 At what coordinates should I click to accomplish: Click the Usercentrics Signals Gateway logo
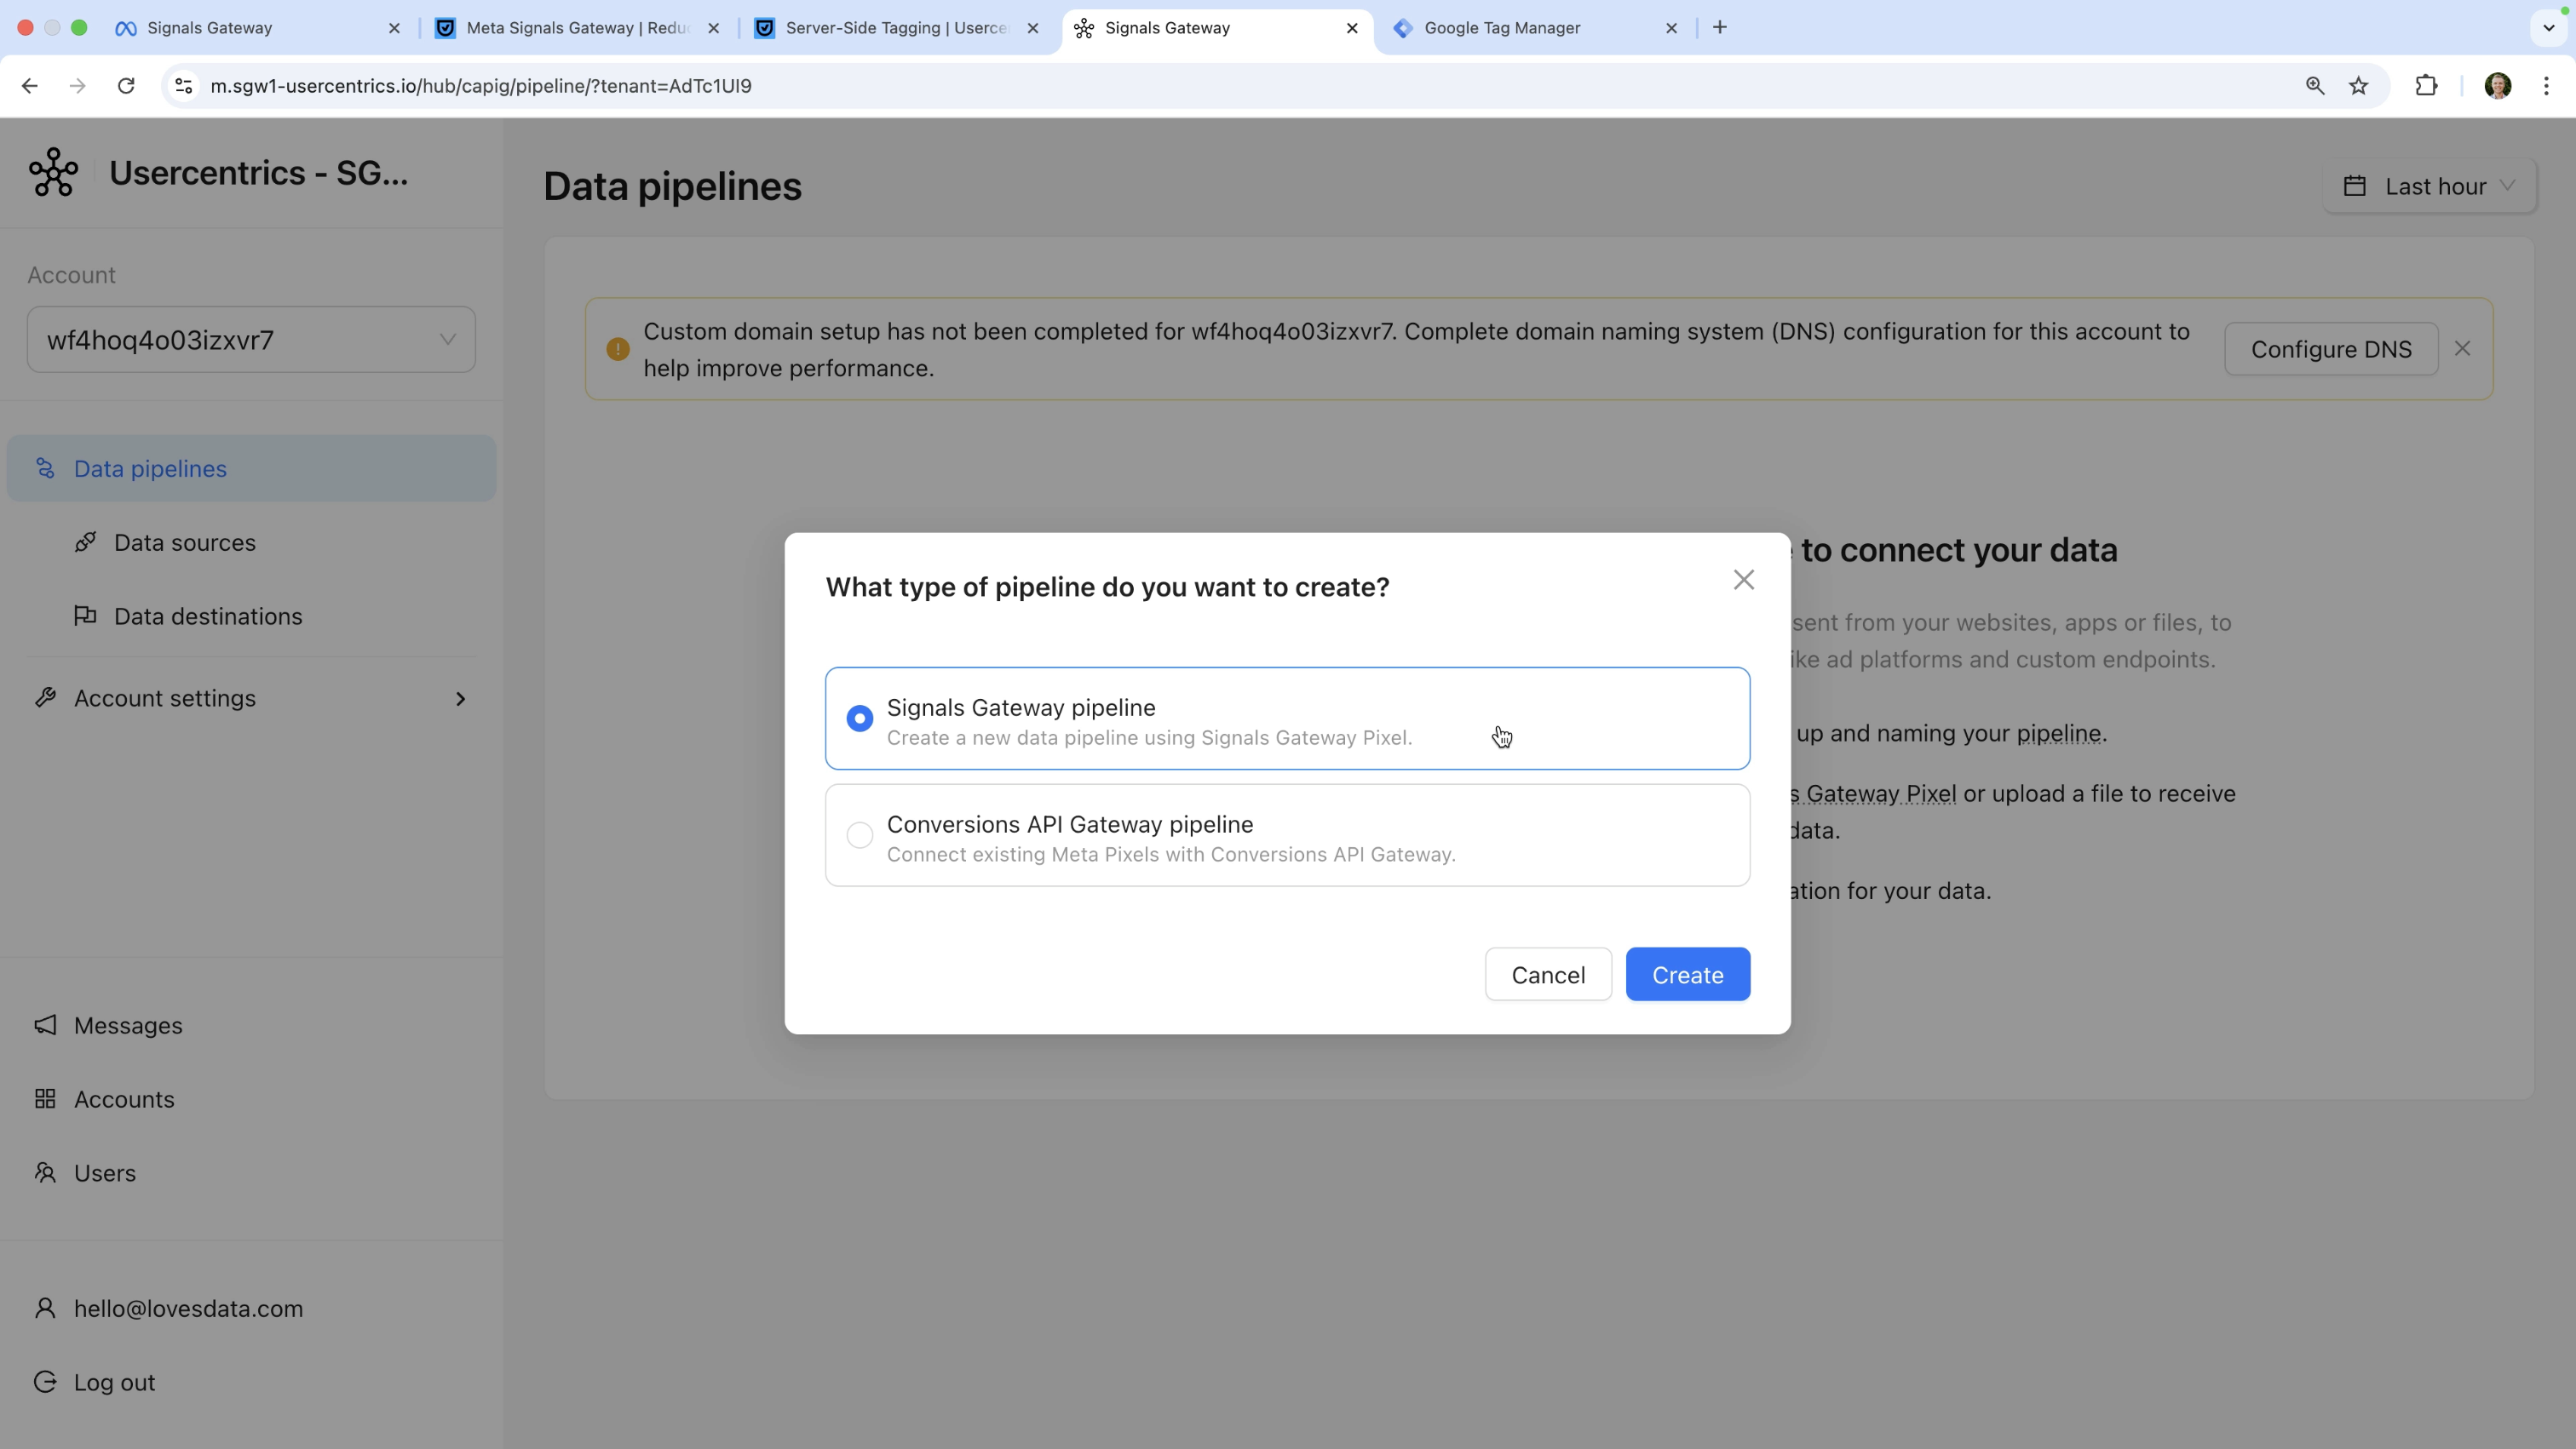click(x=54, y=173)
